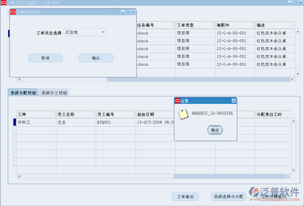Screen dimensions: 304x206
Task: Click the Oracle icon of main window
Action: pos(3,3)
